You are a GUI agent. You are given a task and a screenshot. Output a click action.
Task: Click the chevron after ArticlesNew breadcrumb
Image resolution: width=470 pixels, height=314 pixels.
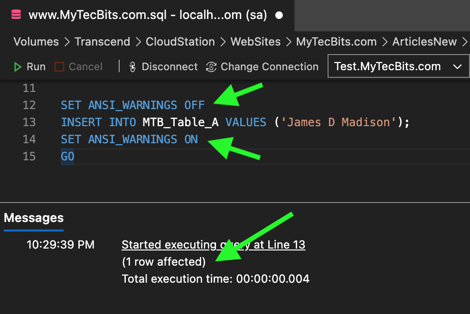pyautogui.click(x=465, y=42)
